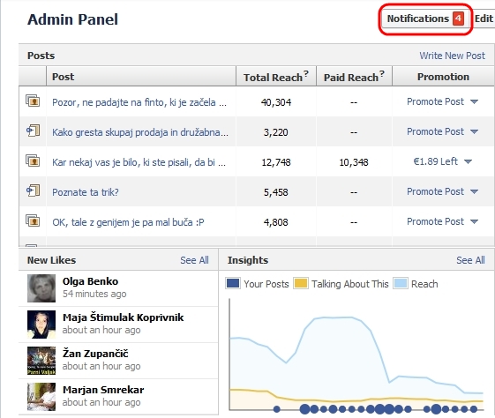The width and height of the screenshot is (495, 418).
Task: Open photo icon for 'Pozor, ne padajte' post
Action: (x=33, y=101)
